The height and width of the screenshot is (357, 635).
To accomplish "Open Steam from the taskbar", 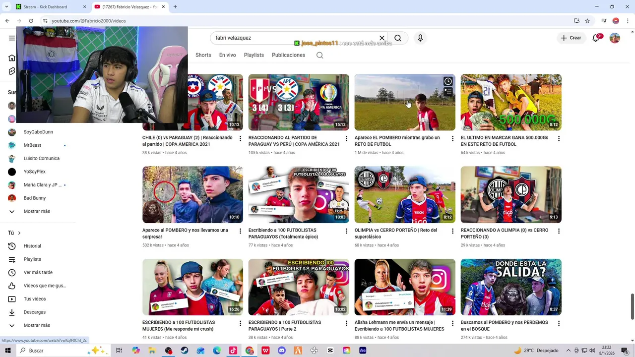I will (185, 351).
